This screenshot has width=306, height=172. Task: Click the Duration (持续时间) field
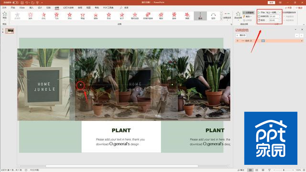[x=275, y=16]
